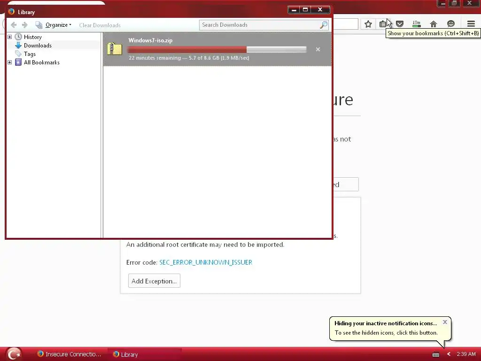Click the Windows7-iso.zip file name

(x=150, y=40)
